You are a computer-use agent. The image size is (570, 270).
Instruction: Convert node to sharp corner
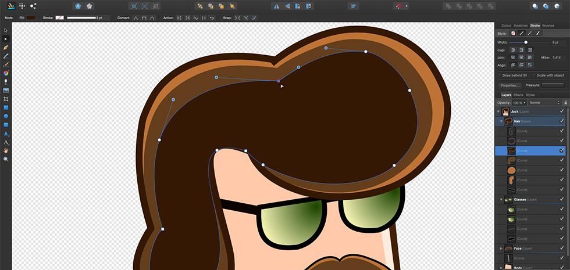pos(136,18)
